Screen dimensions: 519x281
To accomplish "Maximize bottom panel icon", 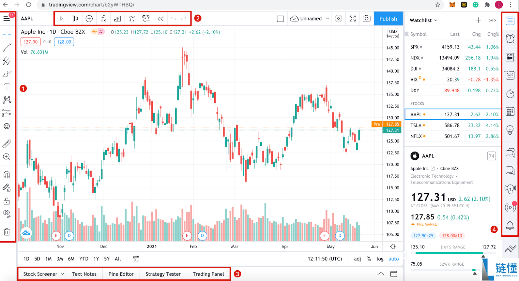I will coord(394,274).
